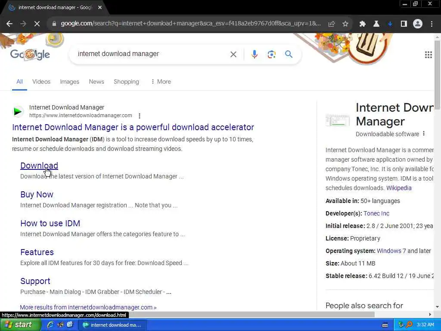Open options dots beside internetdownloadmanager.com URL
The width and height of the screenshot is (441, 331).
[140, 116]
